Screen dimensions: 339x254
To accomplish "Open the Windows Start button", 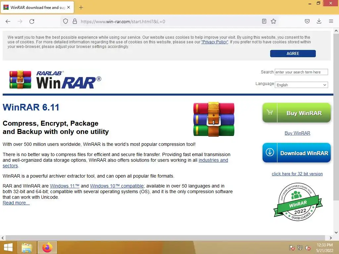I will pos(8,247).
